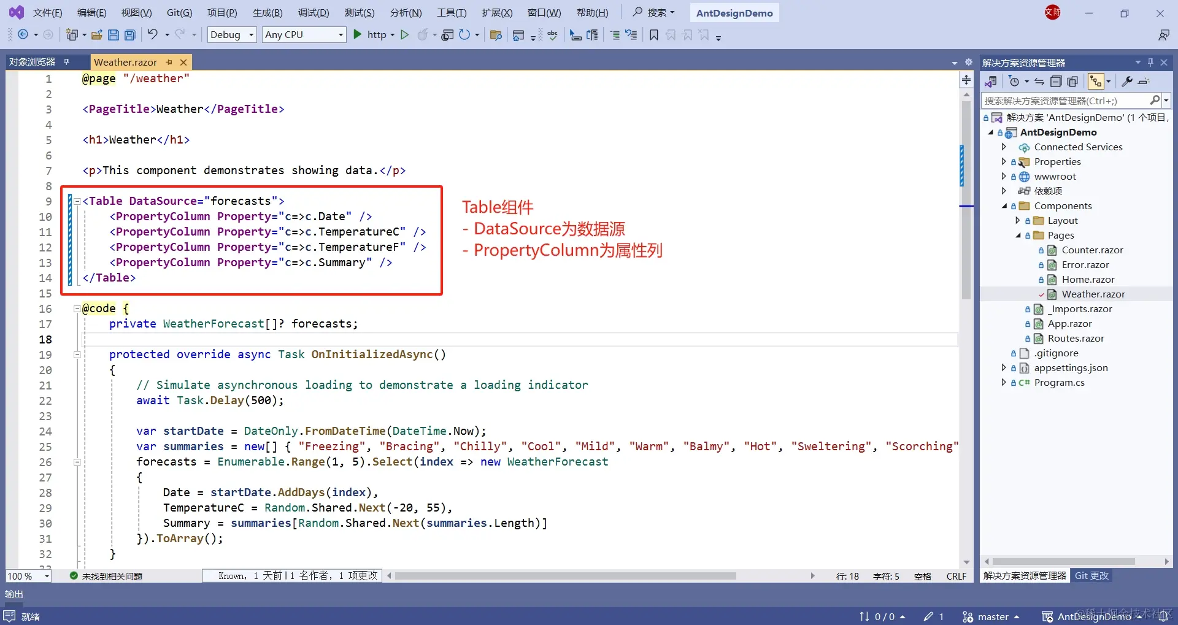Click the split editor icon above the scrollbar
Image resolution: width=1178 pixels, height=625 pixels.
click(966, 80)
